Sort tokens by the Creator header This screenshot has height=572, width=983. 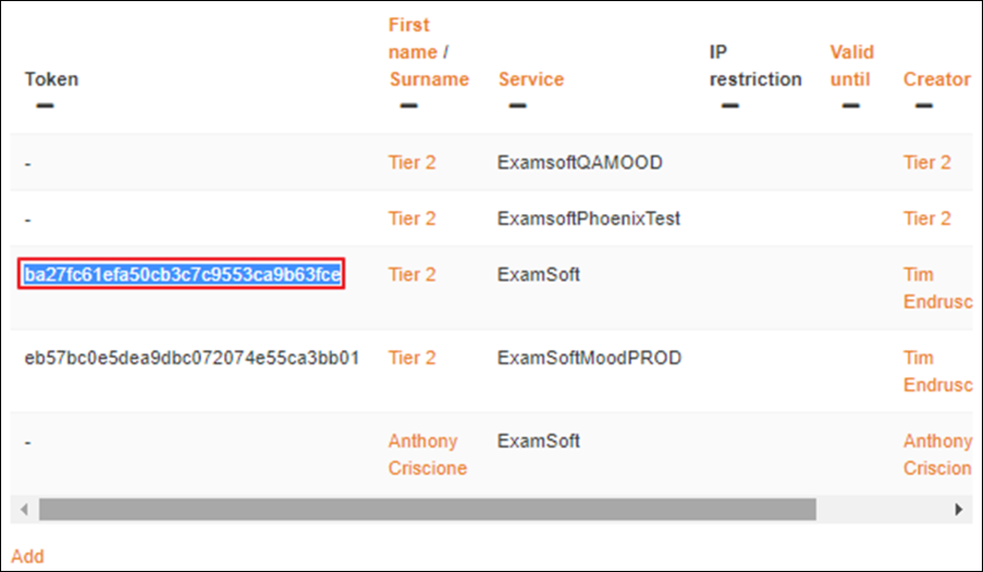click(x=937, y=79)
